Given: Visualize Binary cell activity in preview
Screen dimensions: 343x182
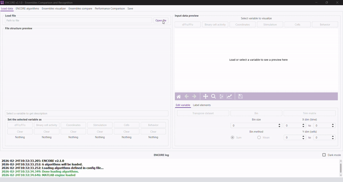Looking at the screenshot, I should pyautogui.click(x=215, y=24).
